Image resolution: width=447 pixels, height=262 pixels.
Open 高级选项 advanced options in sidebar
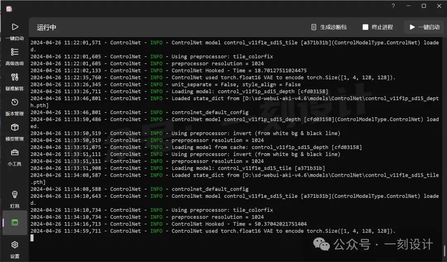(14, 57)
